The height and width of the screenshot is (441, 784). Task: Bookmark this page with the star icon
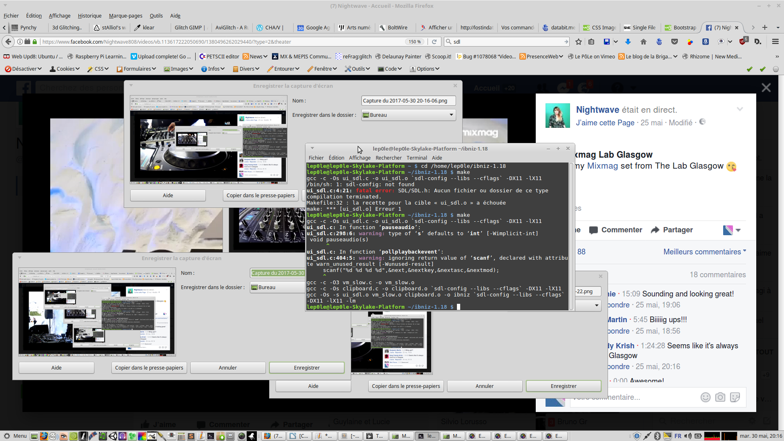578,42
